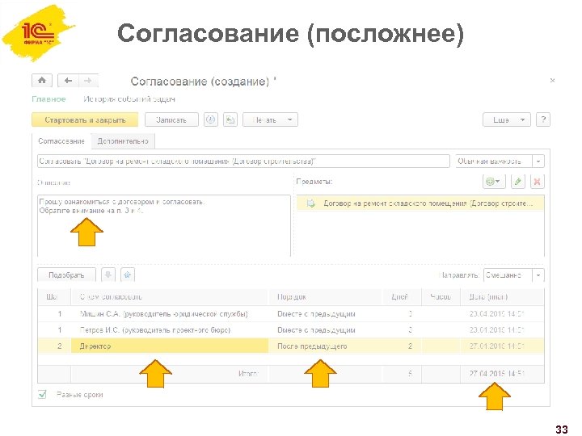Click the Записать button

coord(171,119)
